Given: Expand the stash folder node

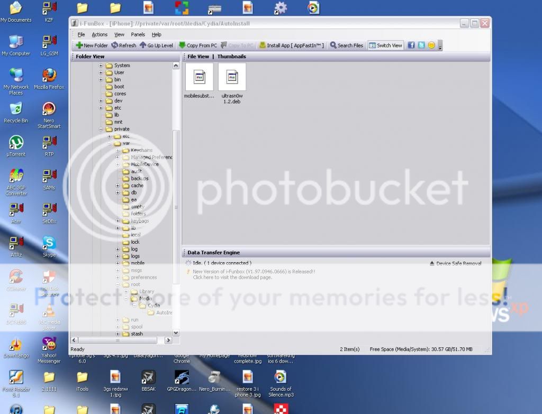Looking at the screenshot, I should click(x=118, y=334).
